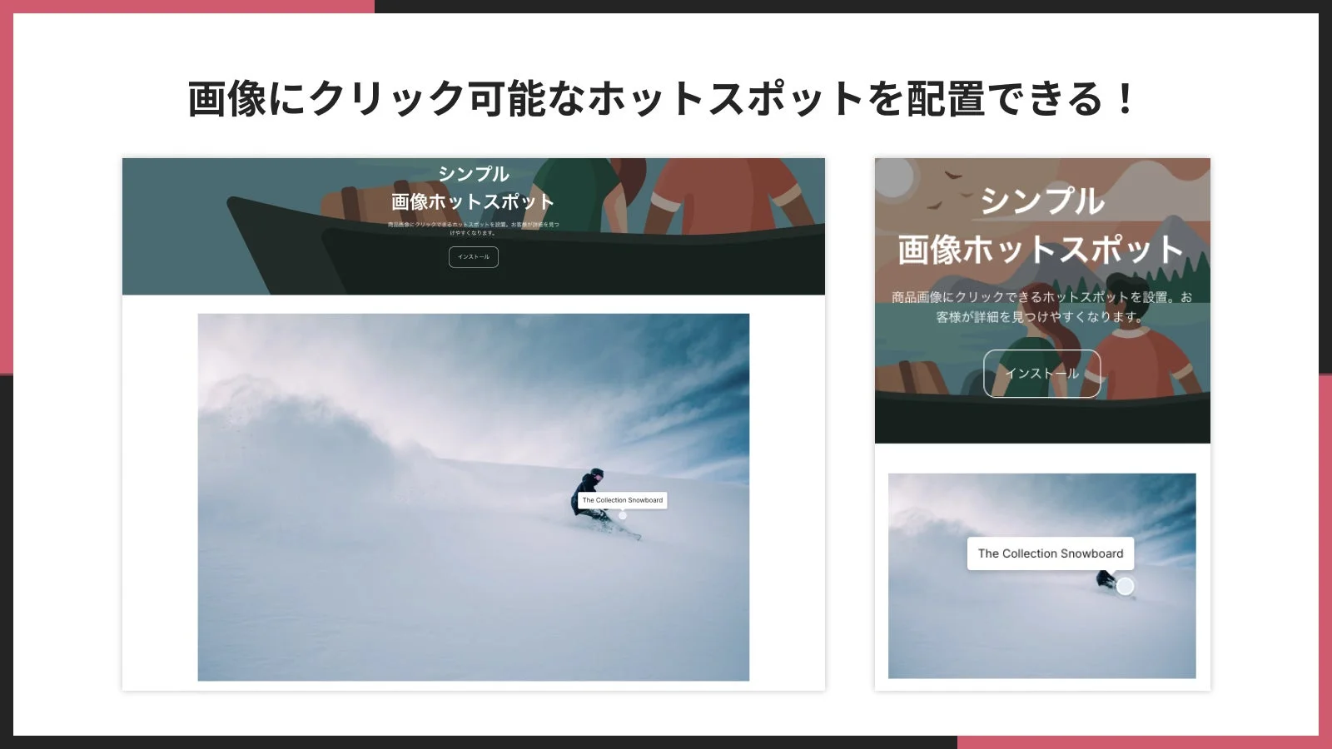Screen dimensions: 1332x749
Task: Click the インストール button in desktop preview
Action: pyautogui.click(x=474, y=257)
